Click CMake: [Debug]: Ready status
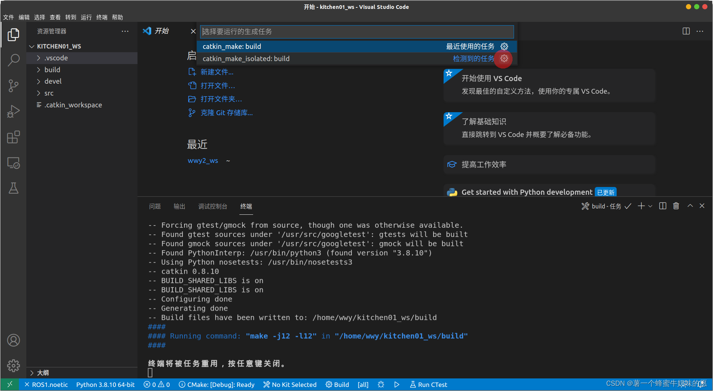Viewport: 713px width, 391px height. [x=217, y=384]
